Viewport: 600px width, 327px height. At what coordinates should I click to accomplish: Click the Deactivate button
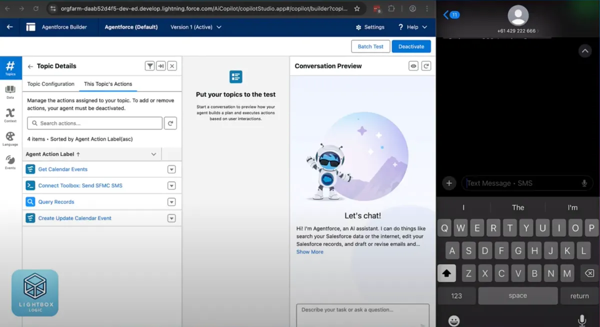(x=411, y=46)
